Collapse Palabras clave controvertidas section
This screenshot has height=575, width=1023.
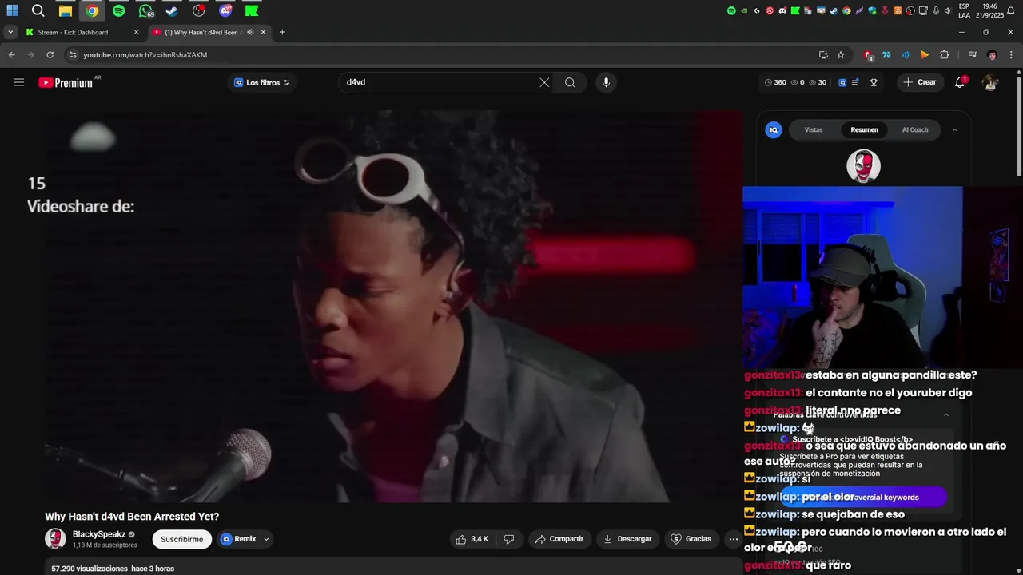click(946, 414)
